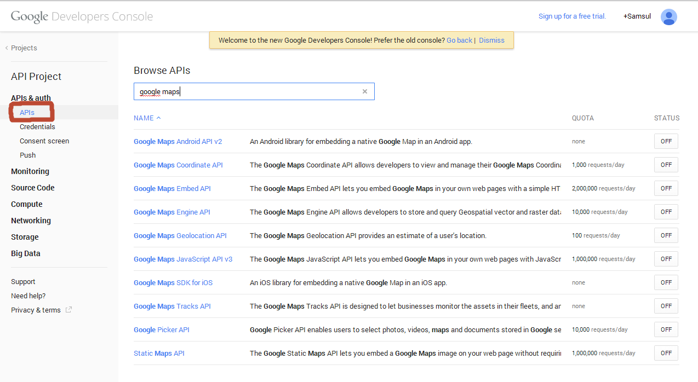Dismiss the welcome banner
Image resolution: width=698 pixels, height=382 pixels.
point(491,40)
